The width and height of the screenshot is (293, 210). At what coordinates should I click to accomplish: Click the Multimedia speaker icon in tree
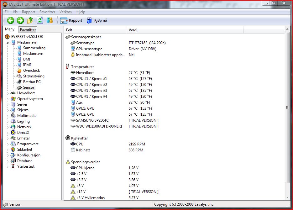click(13, 116)
